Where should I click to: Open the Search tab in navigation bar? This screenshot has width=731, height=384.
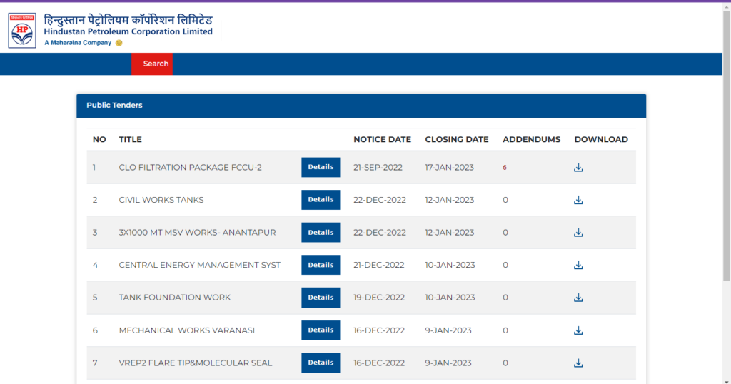pos(156,64)
